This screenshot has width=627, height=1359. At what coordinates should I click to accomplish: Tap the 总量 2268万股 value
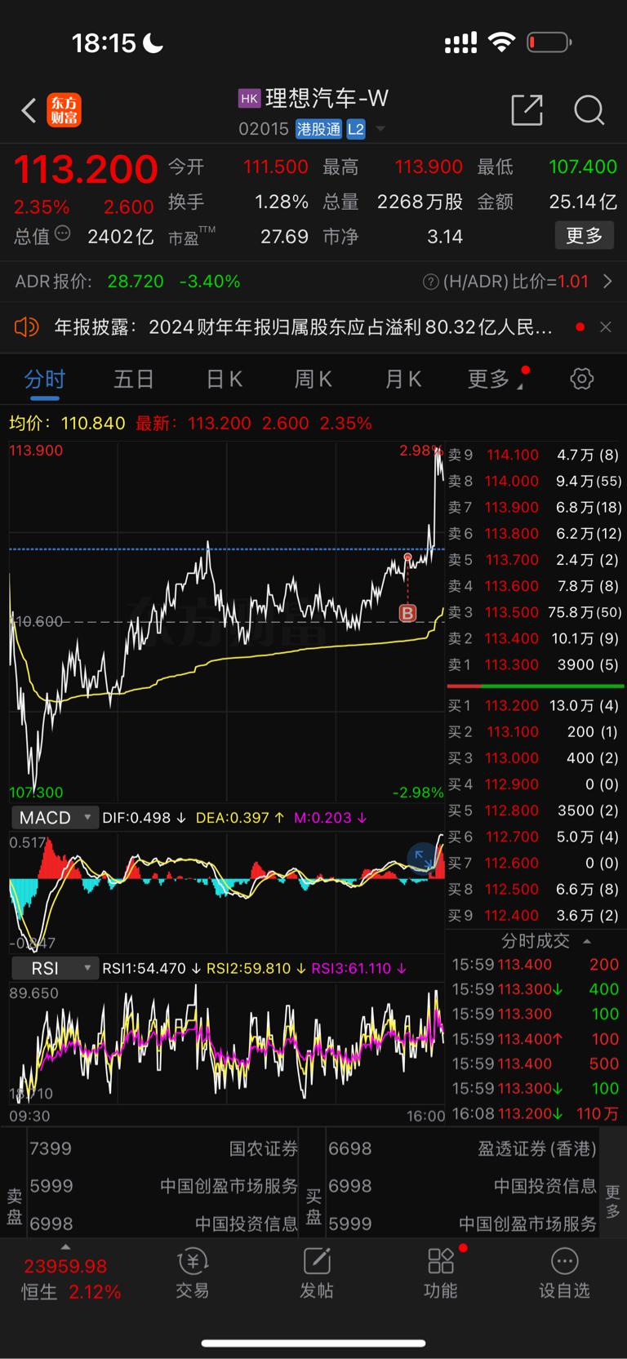pos(420,202)
